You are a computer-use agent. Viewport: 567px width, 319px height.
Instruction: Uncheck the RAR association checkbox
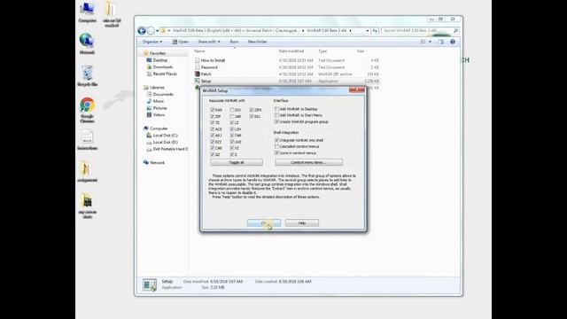point(213,110)
